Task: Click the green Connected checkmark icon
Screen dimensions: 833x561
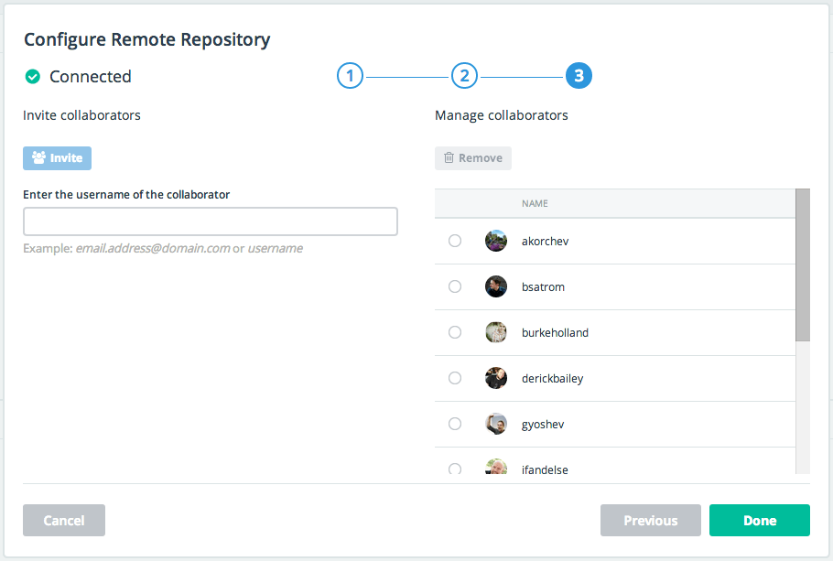Action: pyautogui.click(x=33, y=77)
